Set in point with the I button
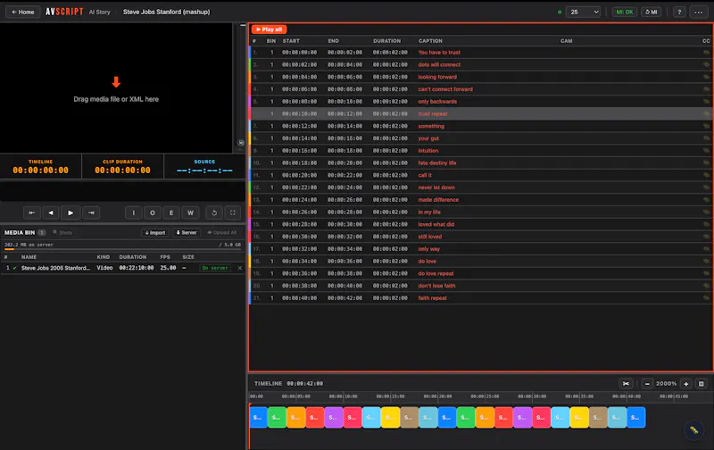 [x=133, y=212]
